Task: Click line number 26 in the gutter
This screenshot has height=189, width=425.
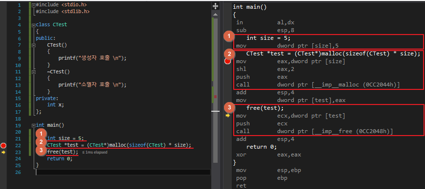Action: tap(18, 172)
